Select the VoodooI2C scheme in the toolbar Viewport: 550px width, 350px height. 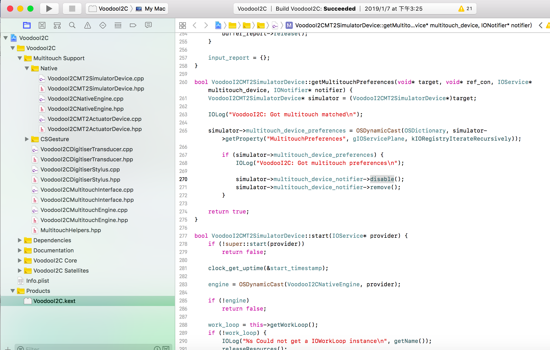coord(108,9)
